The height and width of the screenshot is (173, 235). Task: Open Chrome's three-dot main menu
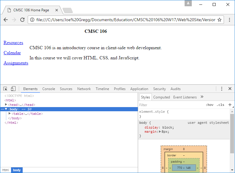(x=229, y=20)
